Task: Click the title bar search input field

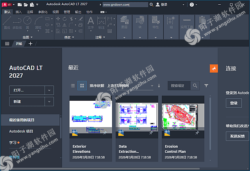Action: point(125,5)
